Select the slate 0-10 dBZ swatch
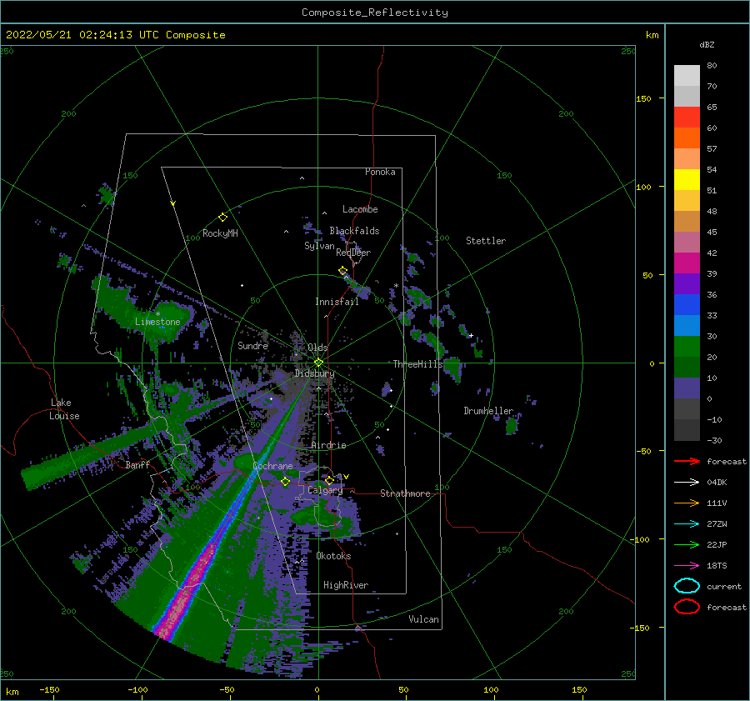The width and height of the screenshot is (750, 701). pyautogui.click(x=687, y=388)
